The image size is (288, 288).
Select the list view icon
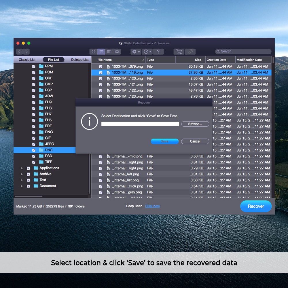click(x=101, y=52)
